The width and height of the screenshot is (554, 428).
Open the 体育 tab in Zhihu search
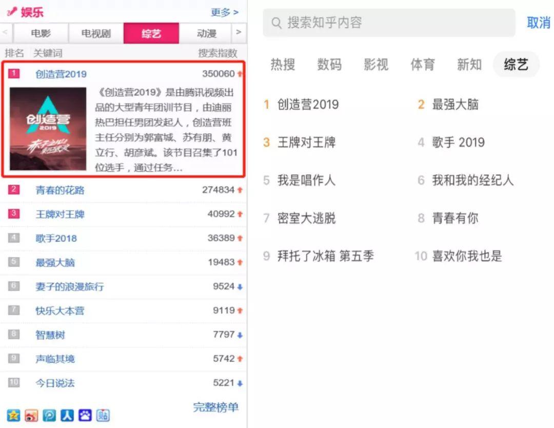[x=423, y=64]
